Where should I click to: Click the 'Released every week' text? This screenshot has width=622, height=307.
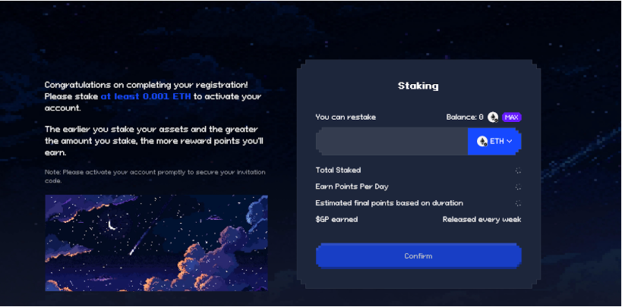[x=482, y=220]
